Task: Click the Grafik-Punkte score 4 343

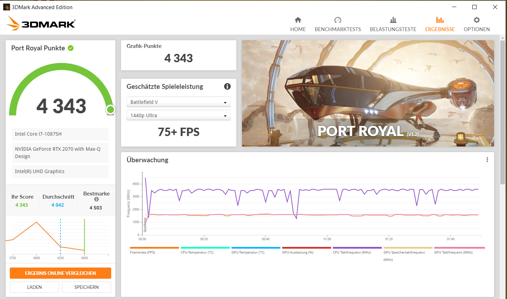Action: coord(179,58)
